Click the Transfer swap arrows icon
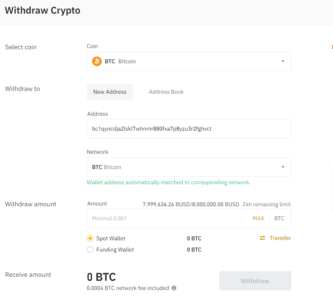 (x=263, y=238)
